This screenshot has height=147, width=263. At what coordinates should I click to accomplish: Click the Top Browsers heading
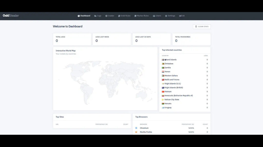(x=142, y=117)
